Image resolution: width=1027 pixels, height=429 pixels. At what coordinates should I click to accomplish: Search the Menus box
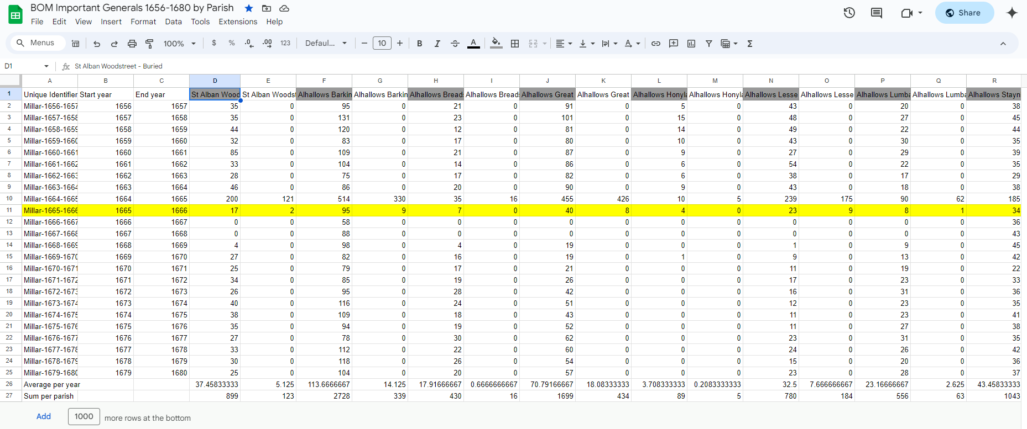pyautogui.click(x=38, y=43)
